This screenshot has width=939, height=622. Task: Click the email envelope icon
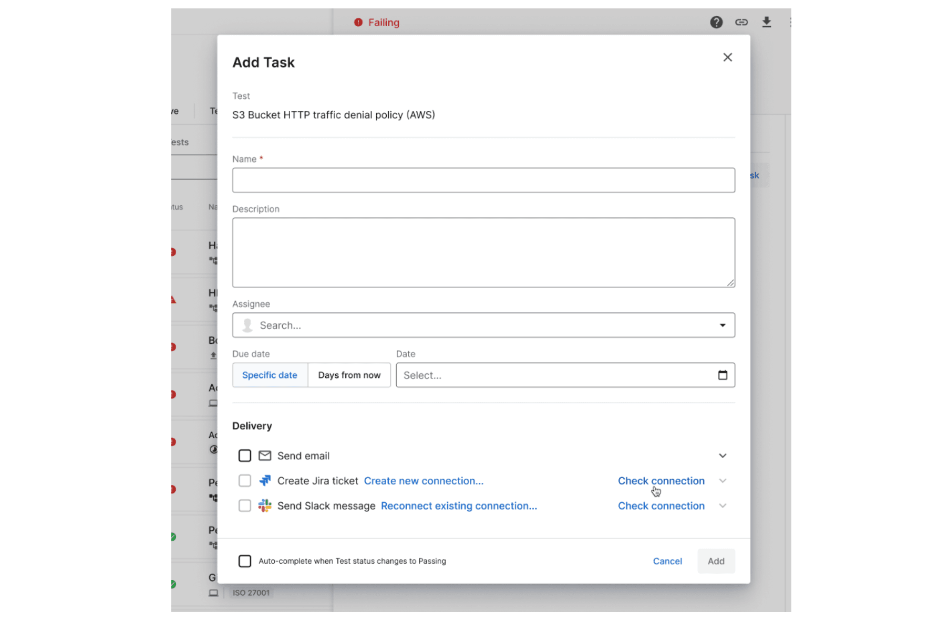point(265,456)
